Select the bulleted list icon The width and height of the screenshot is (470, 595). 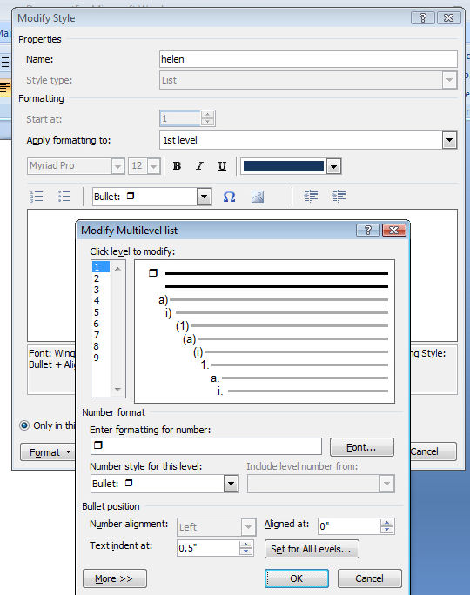tap(64, 197)
